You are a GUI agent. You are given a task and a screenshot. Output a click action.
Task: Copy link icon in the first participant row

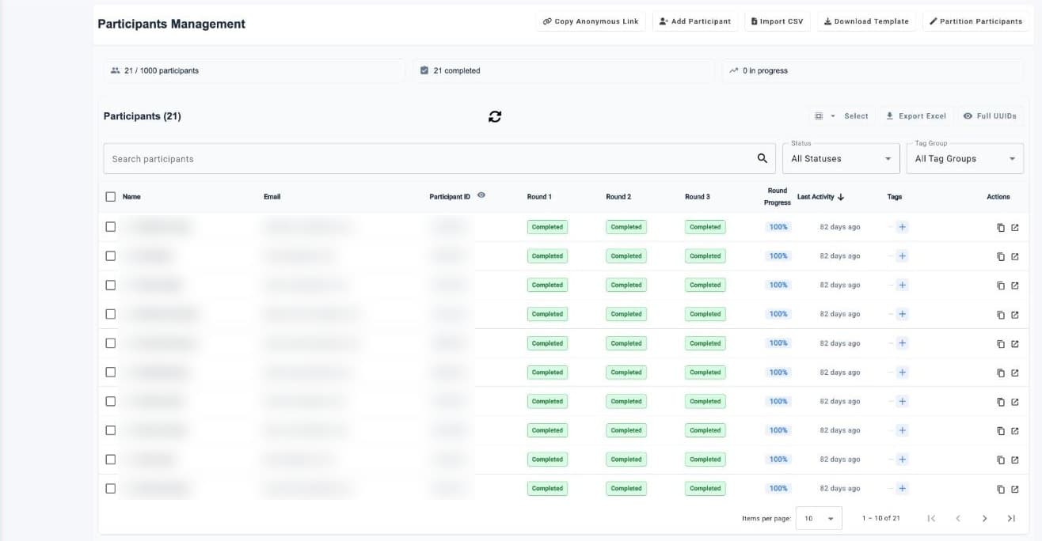1001,228
